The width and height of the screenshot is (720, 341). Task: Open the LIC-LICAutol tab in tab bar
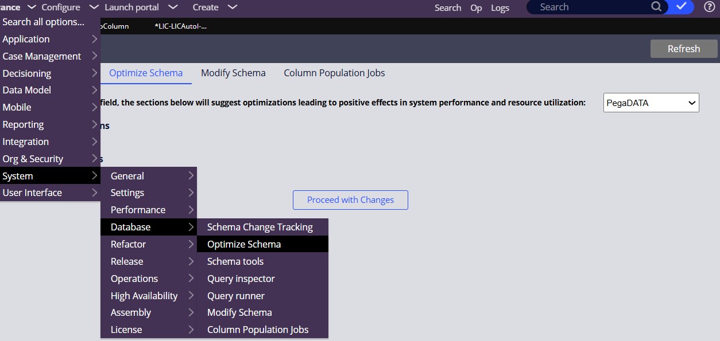coord(180,26)
